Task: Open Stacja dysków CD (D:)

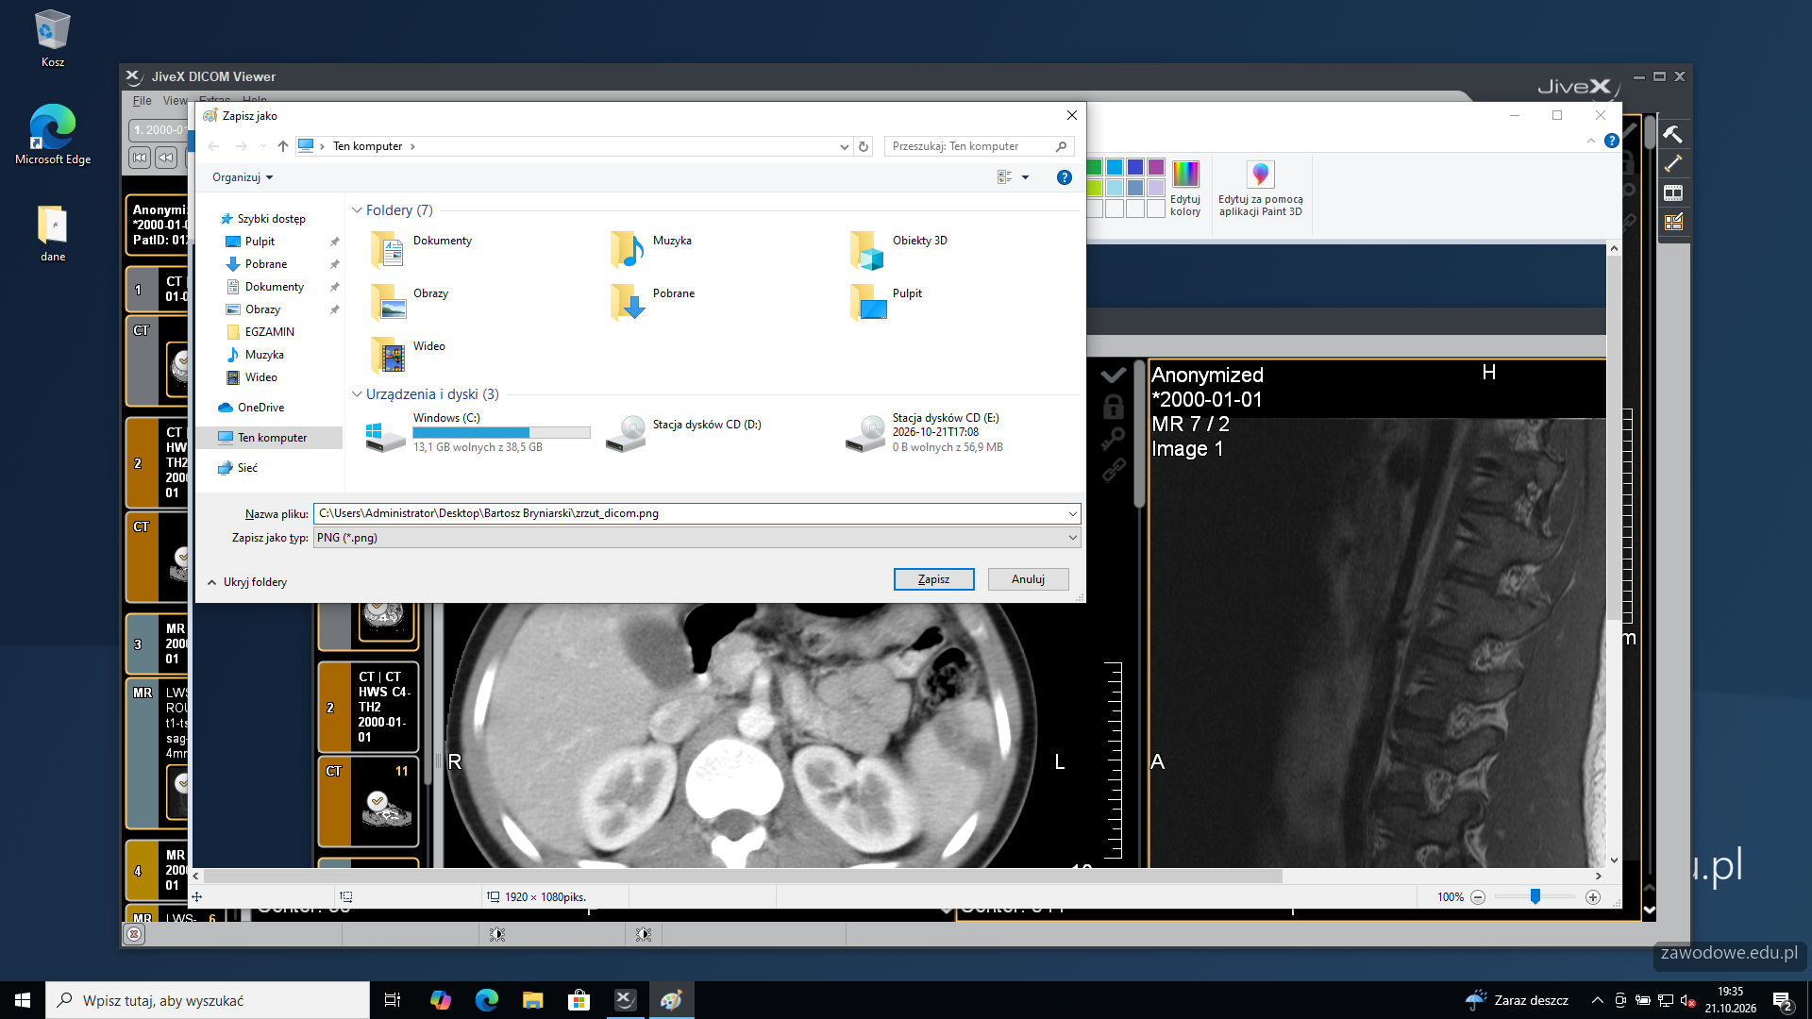Action: click(x=685, y=432)
